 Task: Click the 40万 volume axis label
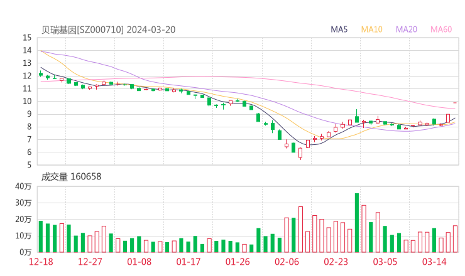coord(23,186)
